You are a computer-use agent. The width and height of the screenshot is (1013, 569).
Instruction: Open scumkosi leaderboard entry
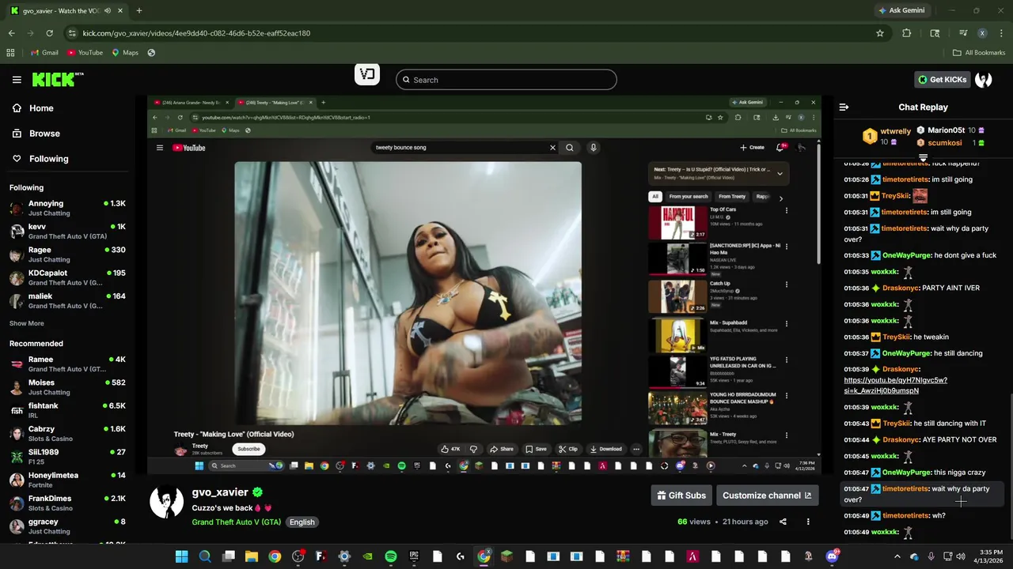(950, 143)
